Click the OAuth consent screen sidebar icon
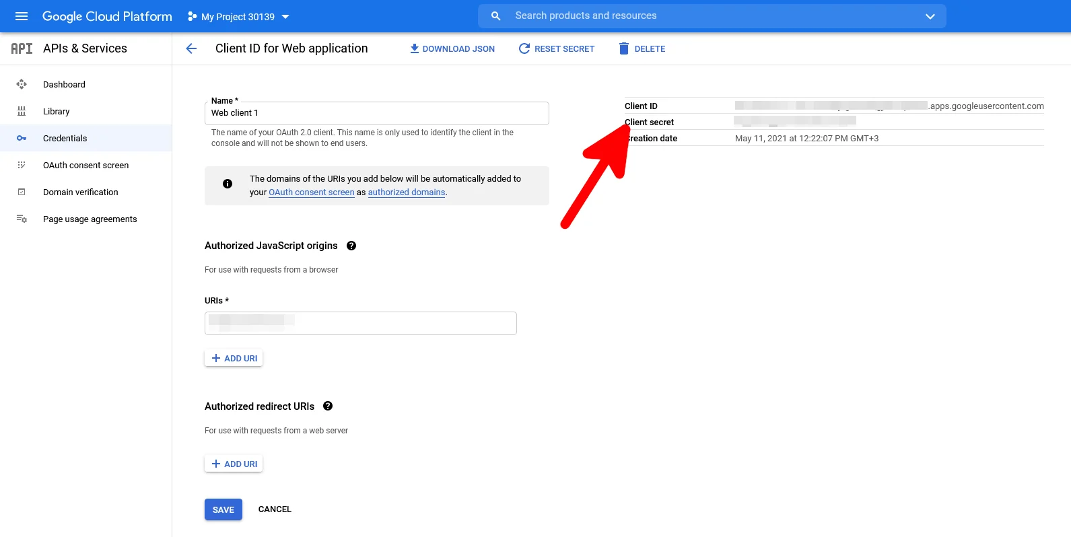 [x=22, y=165]
